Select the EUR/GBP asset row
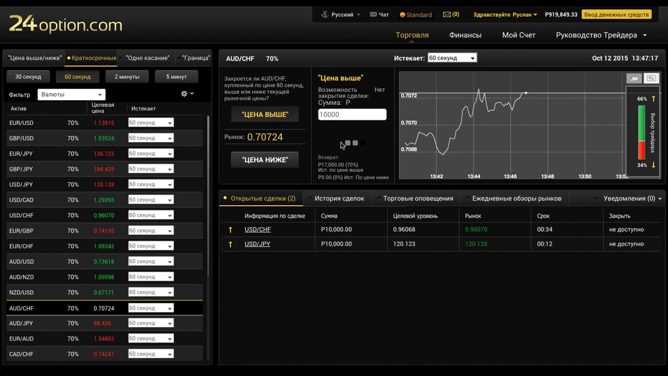 coord(104,231)
